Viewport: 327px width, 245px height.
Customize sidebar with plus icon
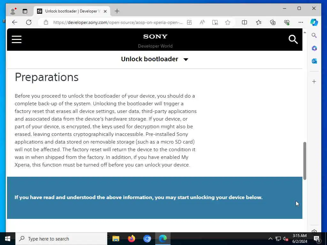(x=314, y=81)
